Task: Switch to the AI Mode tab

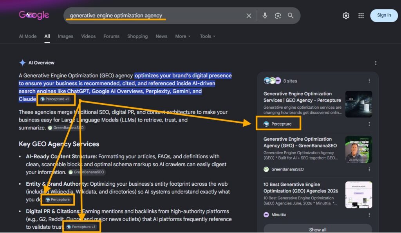Action: (x=28, y=36)
